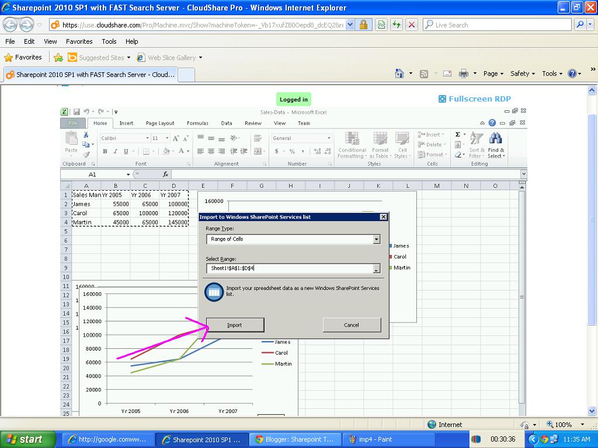Toggle underline formatting
The height and width of the screenshot is (448, 598).
[x=124, y=151]
